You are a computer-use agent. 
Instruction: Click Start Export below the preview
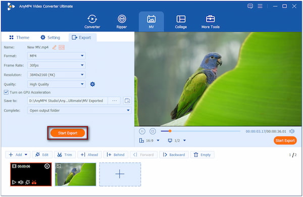point(285,140)
